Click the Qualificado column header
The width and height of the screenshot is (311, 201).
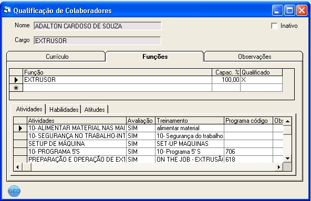click(262, 72)
